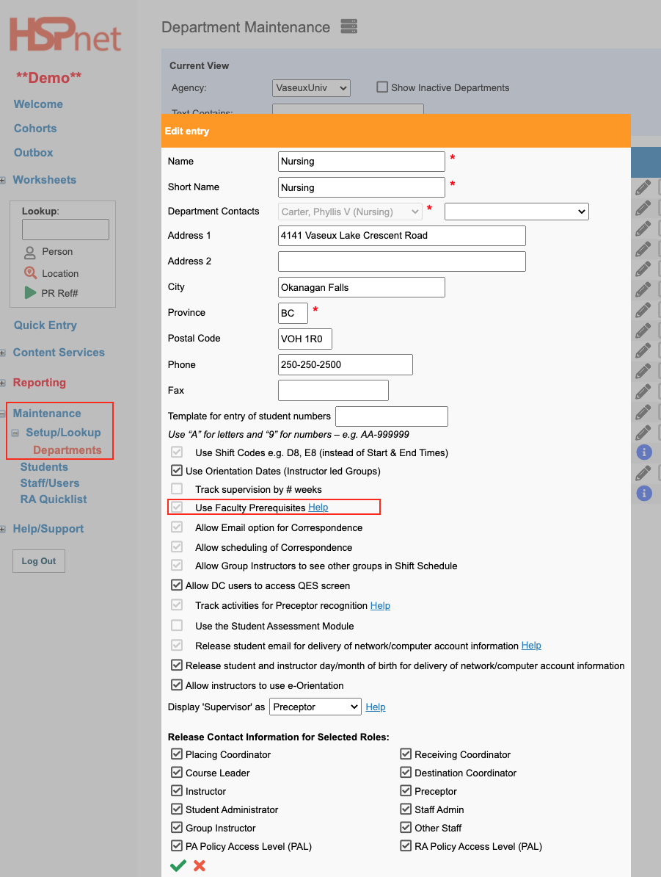
Task: Enable Use the Student Assessment Module
Action: [x=177, y=625]
